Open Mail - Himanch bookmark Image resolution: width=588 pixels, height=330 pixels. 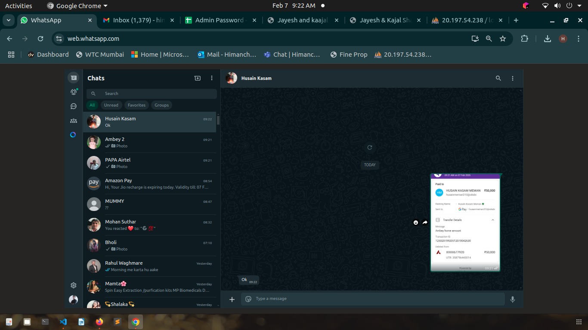[227, 55]
